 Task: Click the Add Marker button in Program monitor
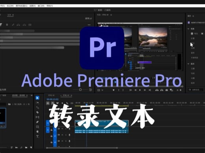114,90
